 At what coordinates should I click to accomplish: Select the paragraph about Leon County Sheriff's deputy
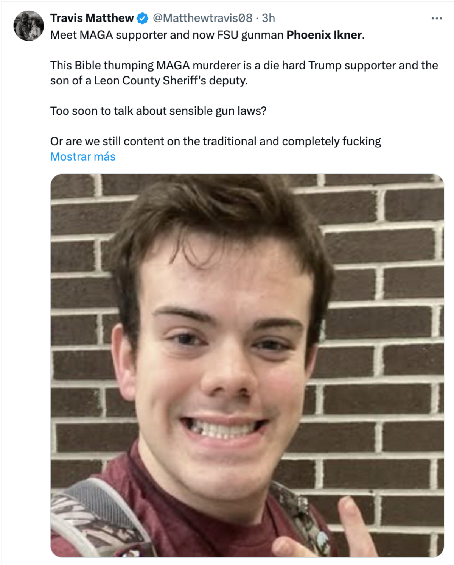[244, 73]
